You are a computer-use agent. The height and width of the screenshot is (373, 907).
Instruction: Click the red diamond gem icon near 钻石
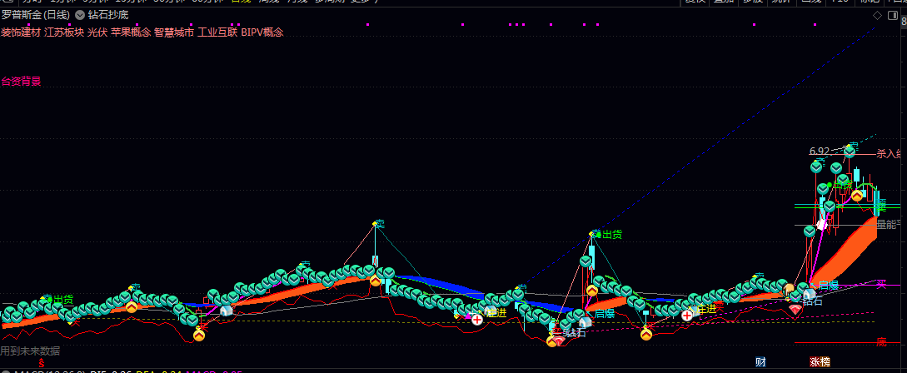pos(795,310)
